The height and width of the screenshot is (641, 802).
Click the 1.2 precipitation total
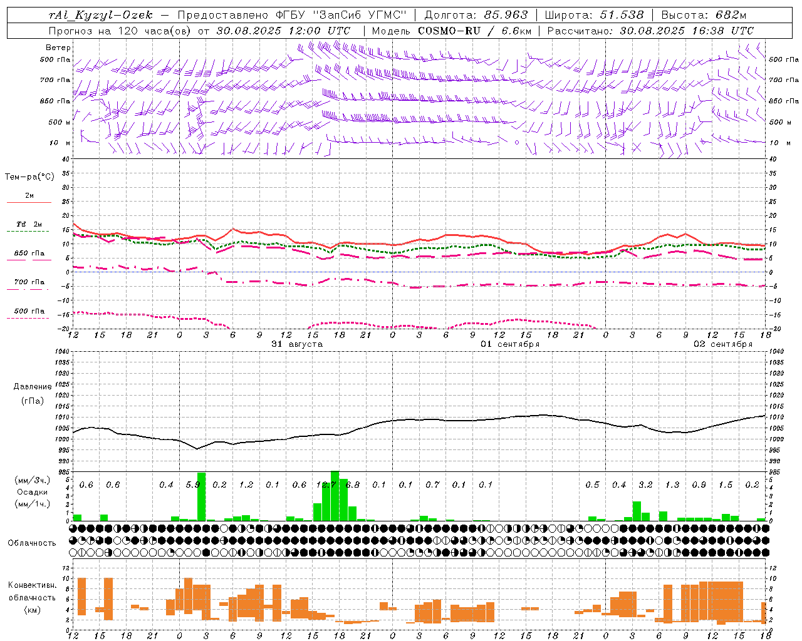click(x=246, y=485)
